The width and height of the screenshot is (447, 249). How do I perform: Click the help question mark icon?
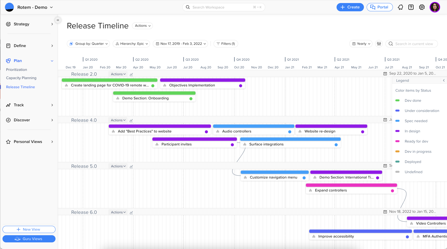pyautogui.click(x=411, y=7)
